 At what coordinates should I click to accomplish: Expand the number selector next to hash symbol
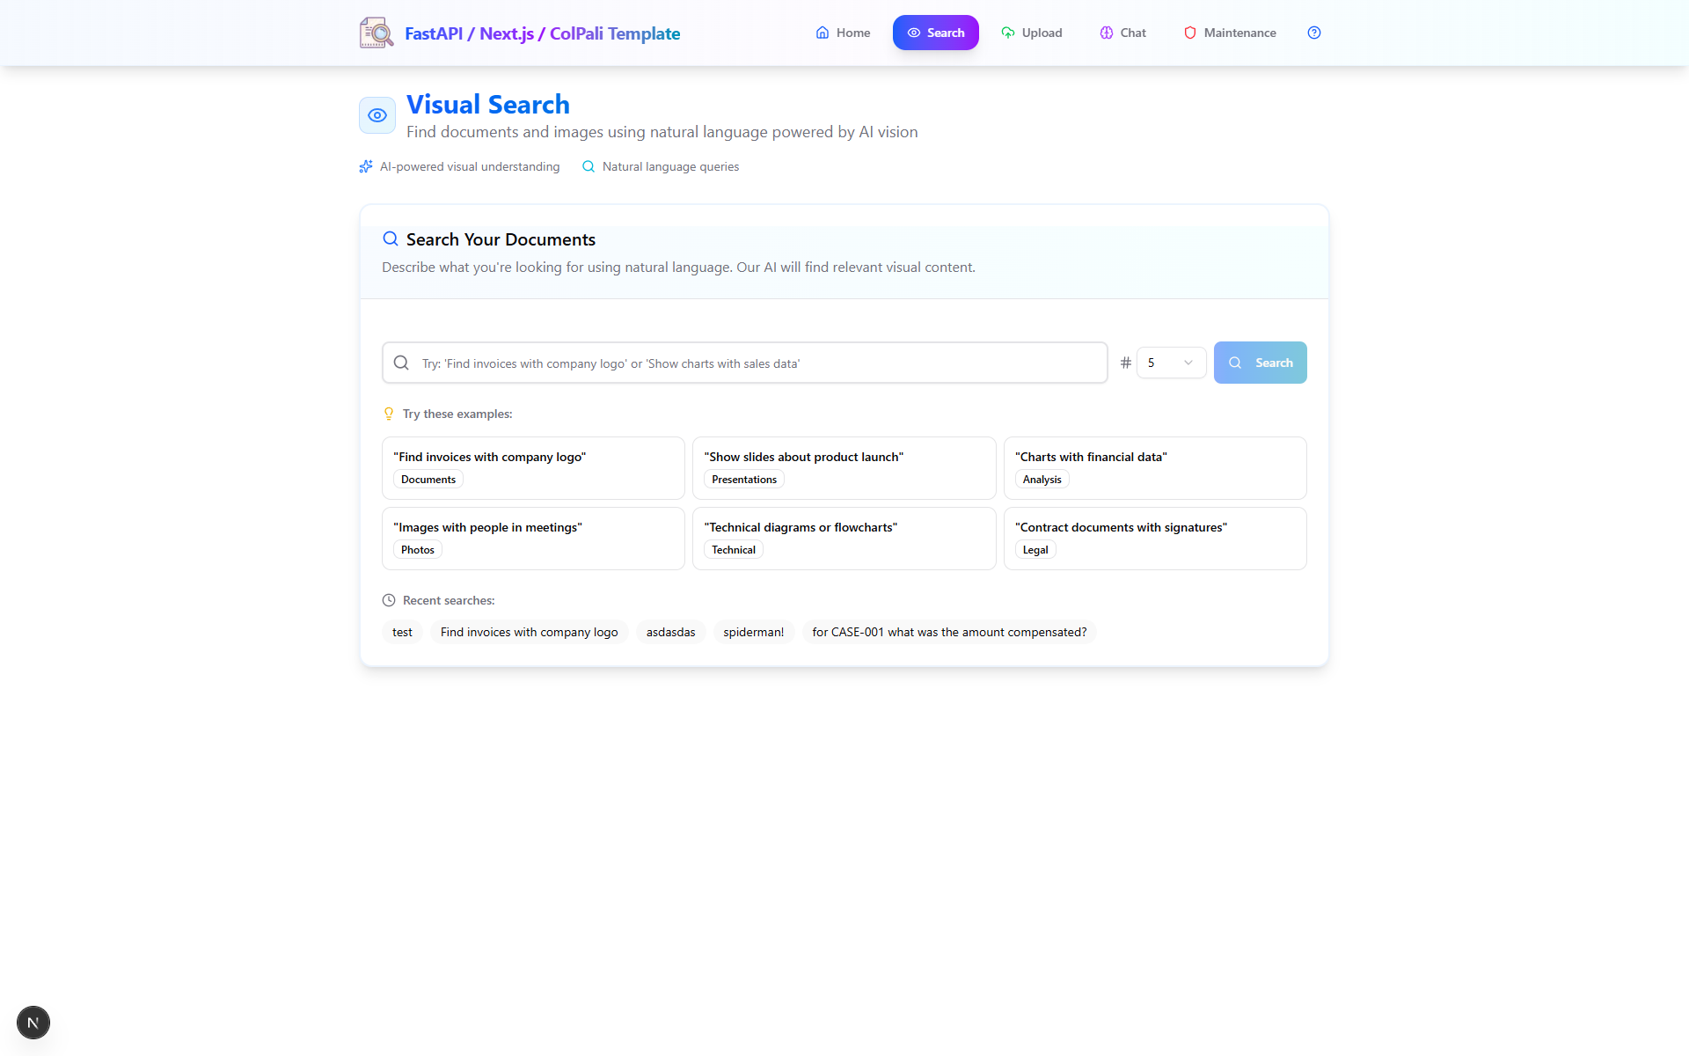coord(1171,363)
